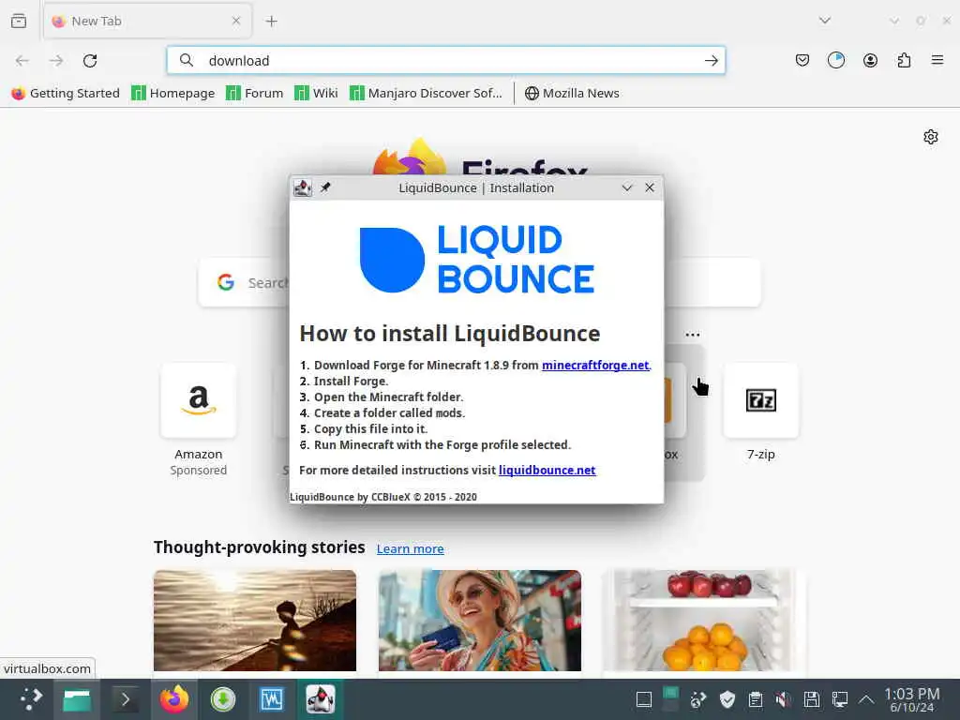Open the circular progress toolbar icon
Screen dimensions: 960x720
(835, 60)
